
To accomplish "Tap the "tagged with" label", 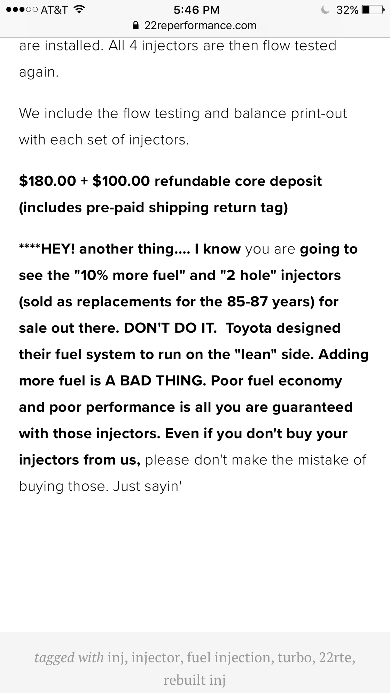I will pyautogui.click(x=69, y=657).
